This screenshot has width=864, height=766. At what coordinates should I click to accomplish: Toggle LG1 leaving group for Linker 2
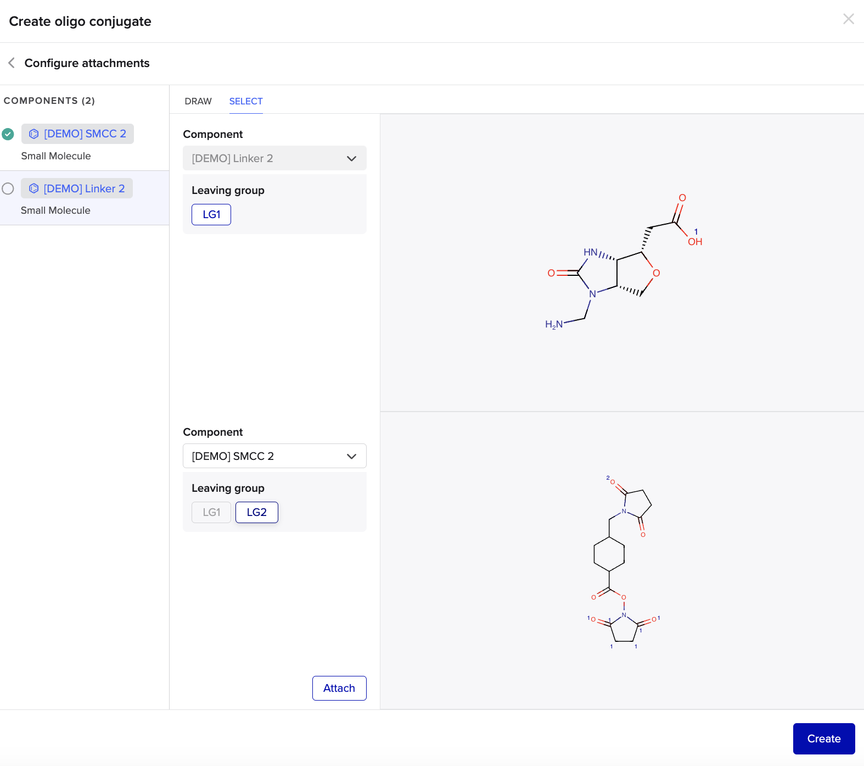pos(211,214)
